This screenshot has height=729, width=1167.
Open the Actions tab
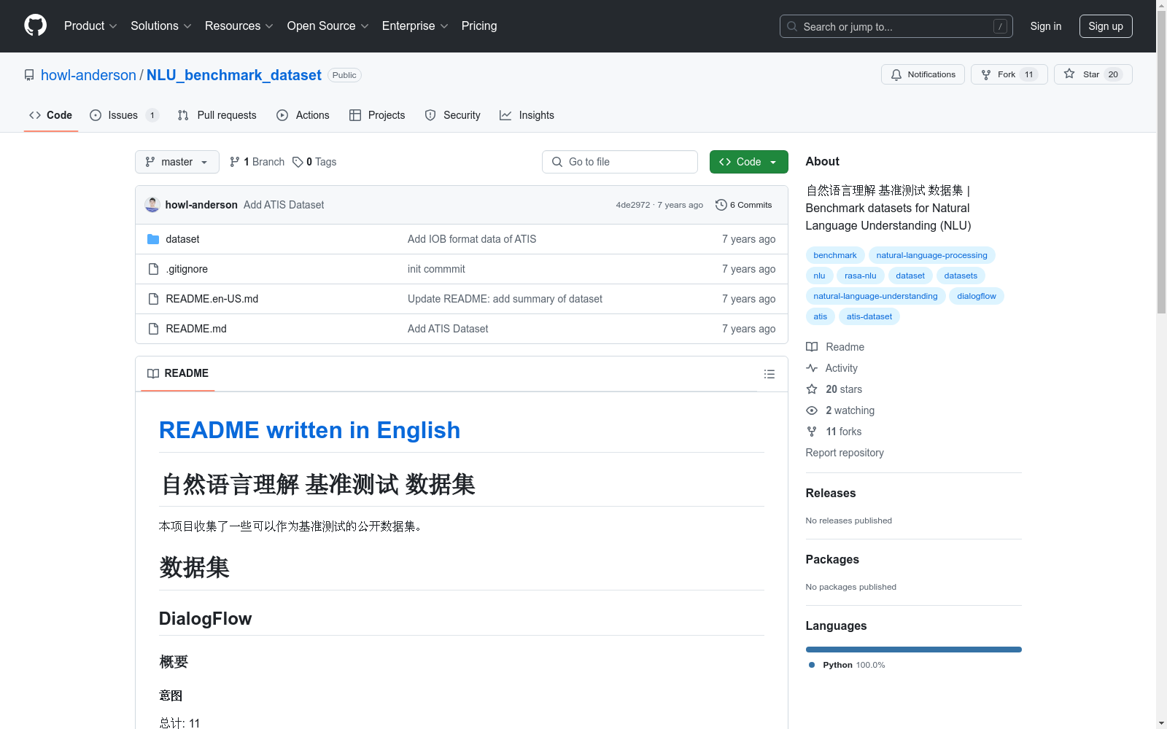303,115
